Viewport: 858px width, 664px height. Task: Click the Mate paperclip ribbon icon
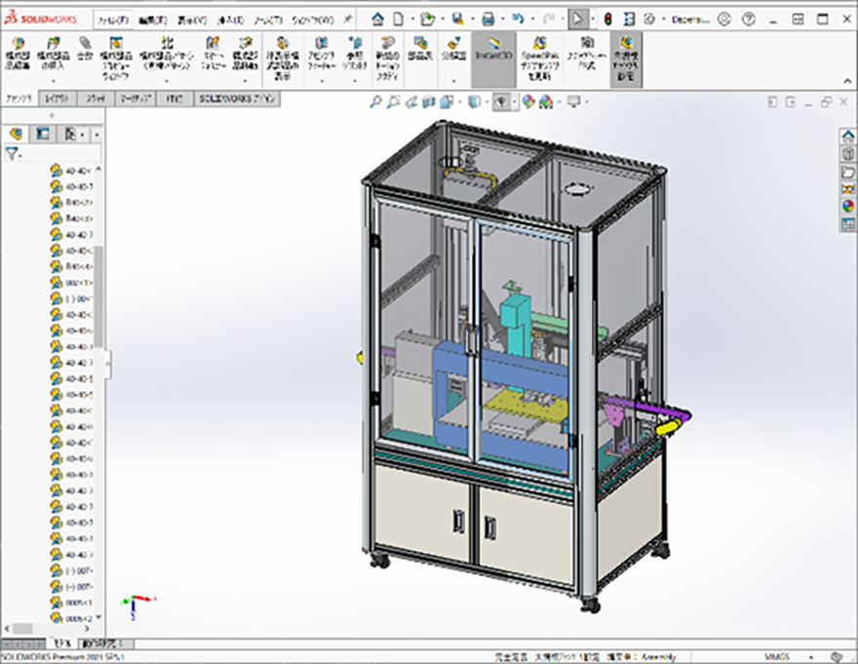click(84, 49)
